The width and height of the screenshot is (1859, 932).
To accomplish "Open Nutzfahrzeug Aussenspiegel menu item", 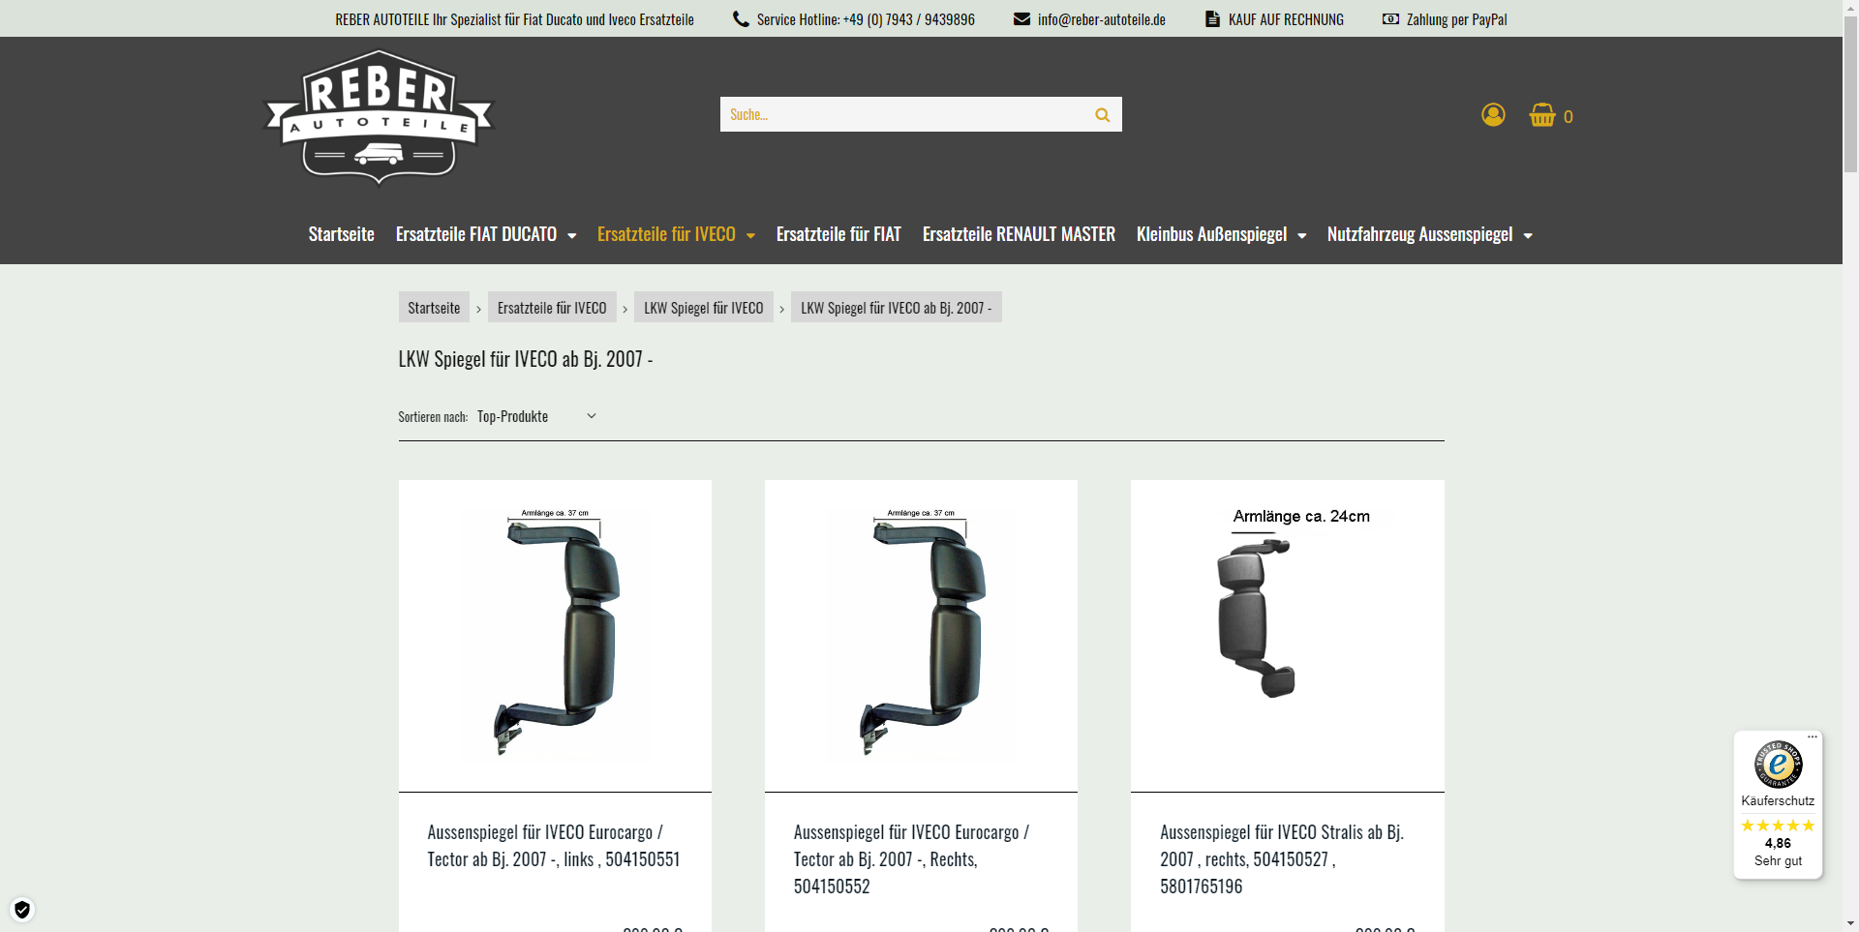I will click(1419, 234).
